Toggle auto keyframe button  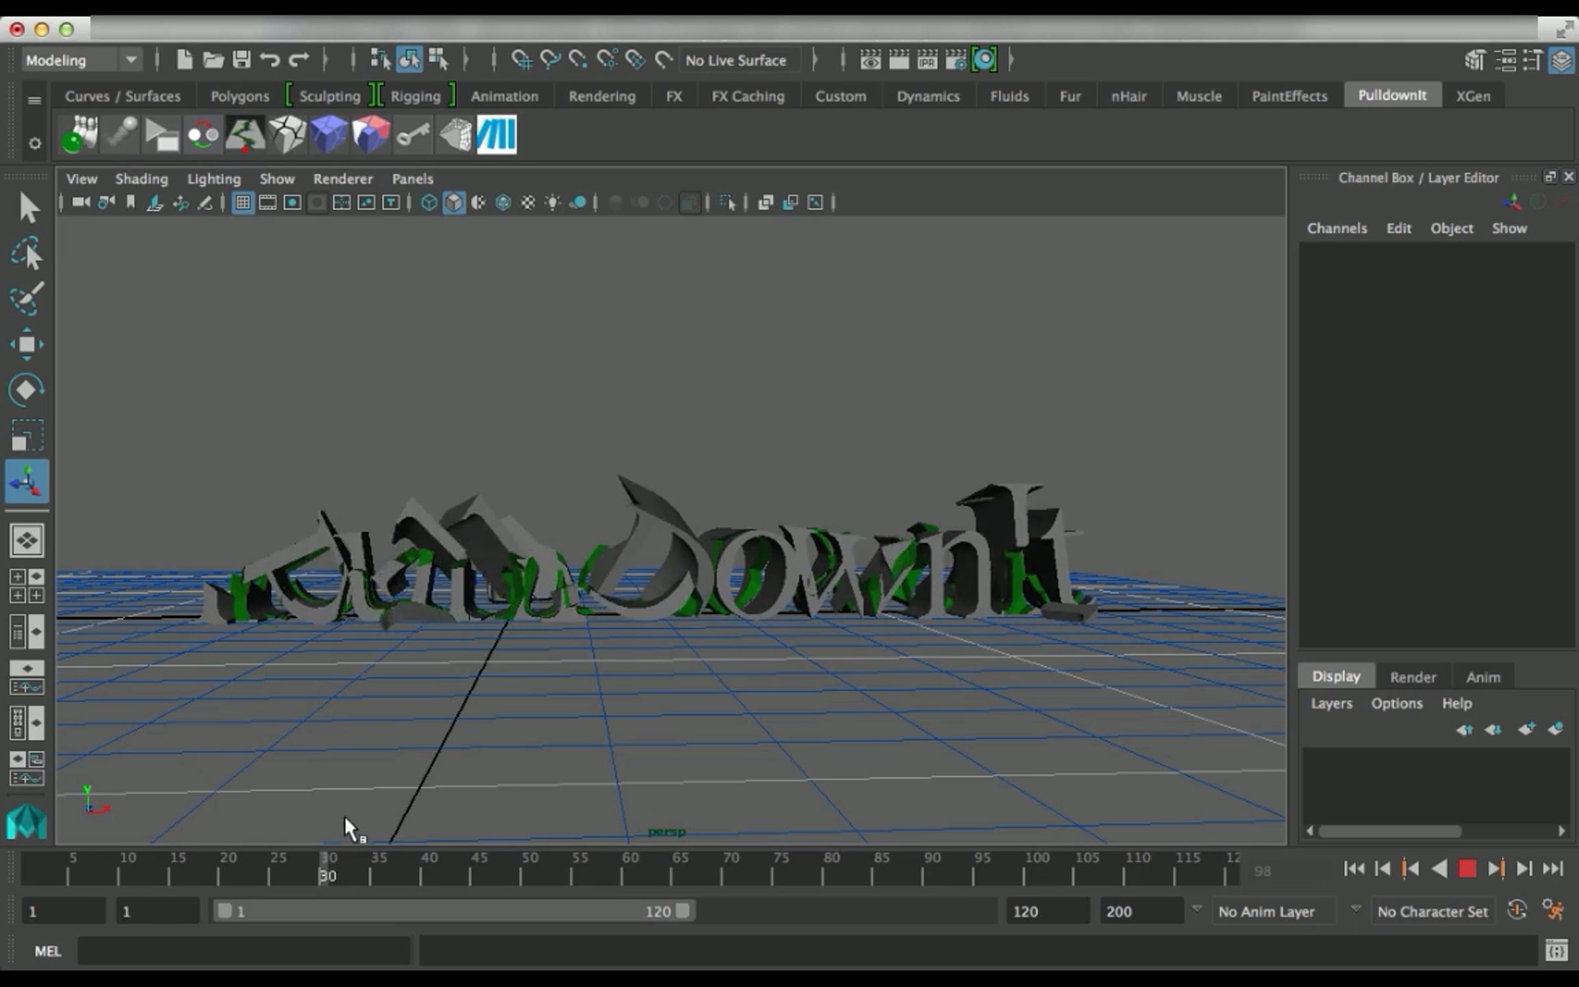1516,911
